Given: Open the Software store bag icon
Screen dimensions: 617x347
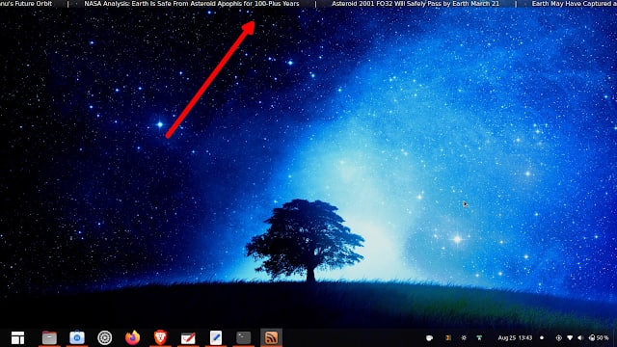Looking at the screenshot, I should (x=77, y=337).
